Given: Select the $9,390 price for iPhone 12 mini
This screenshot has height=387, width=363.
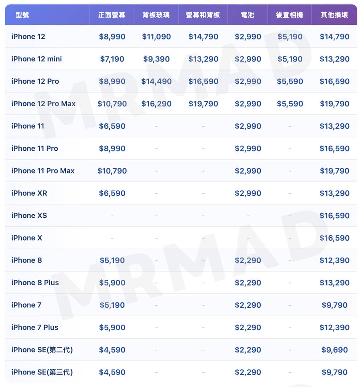Looking at the screenshot, I should (156, 59).
